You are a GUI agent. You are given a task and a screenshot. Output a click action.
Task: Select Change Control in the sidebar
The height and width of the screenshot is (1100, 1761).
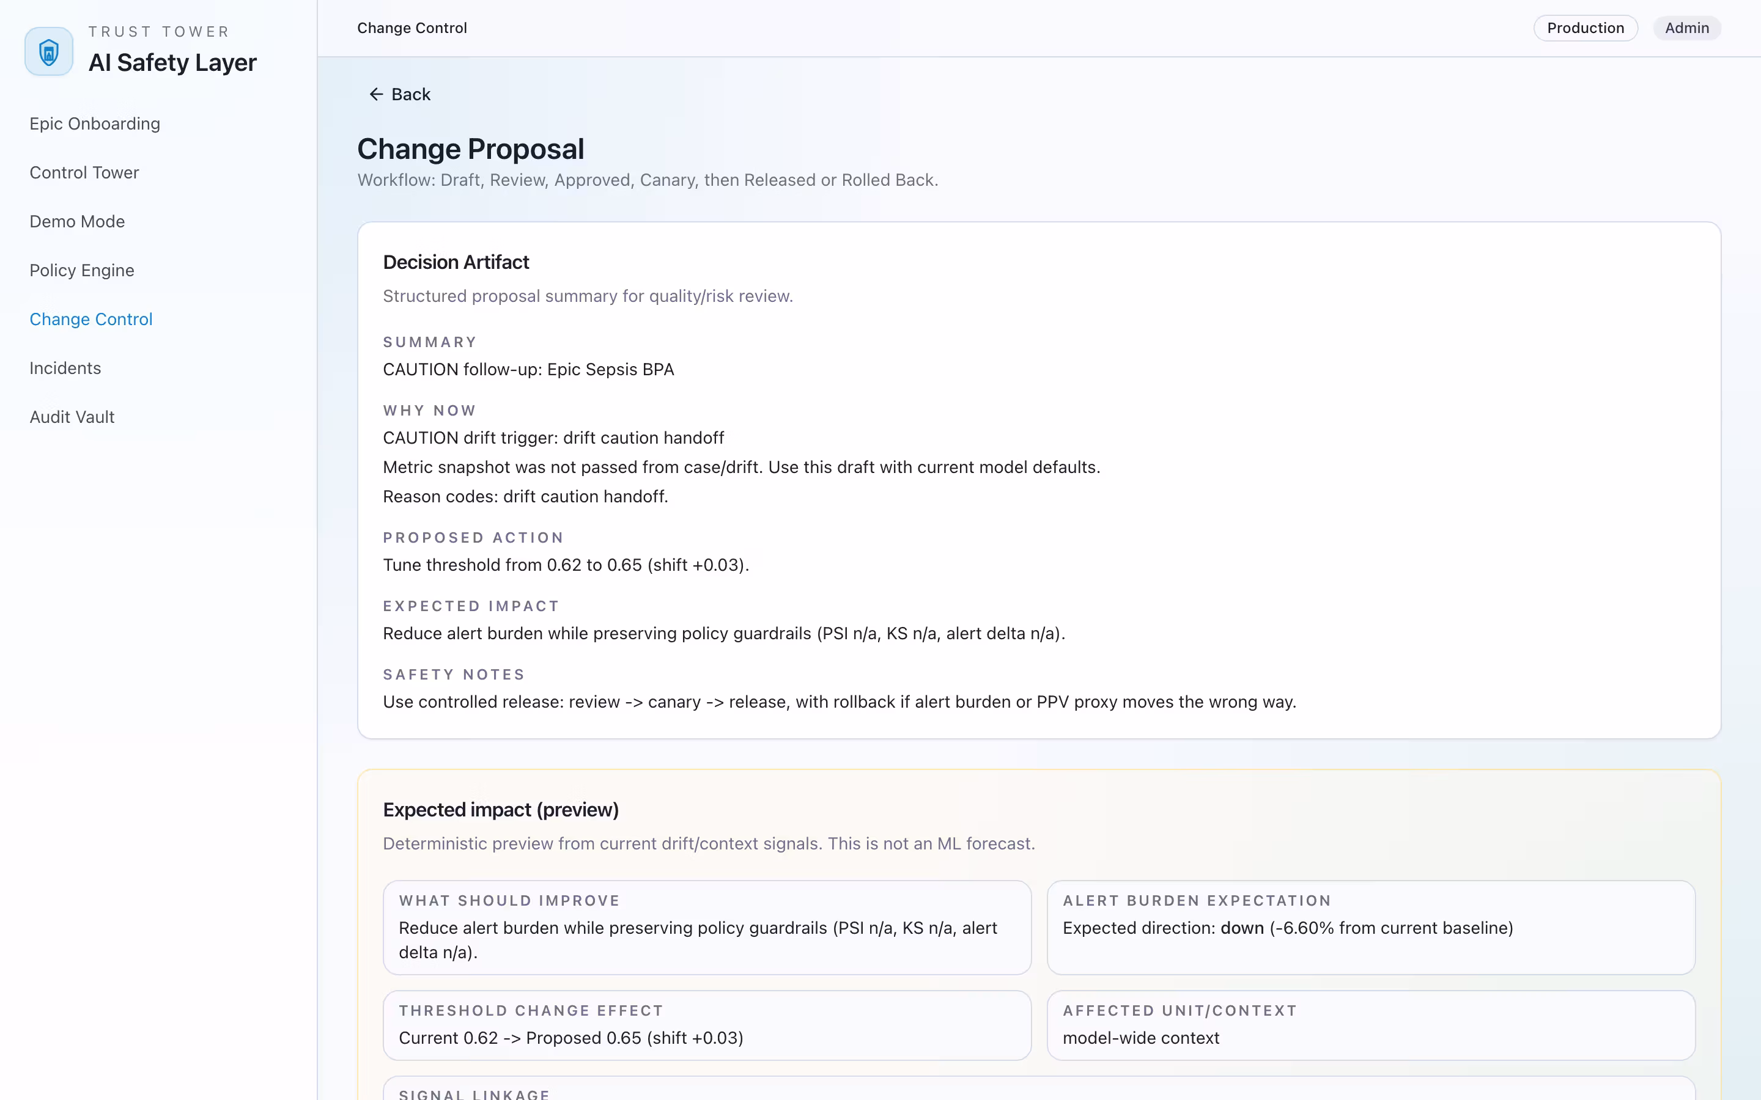[90, 318]
